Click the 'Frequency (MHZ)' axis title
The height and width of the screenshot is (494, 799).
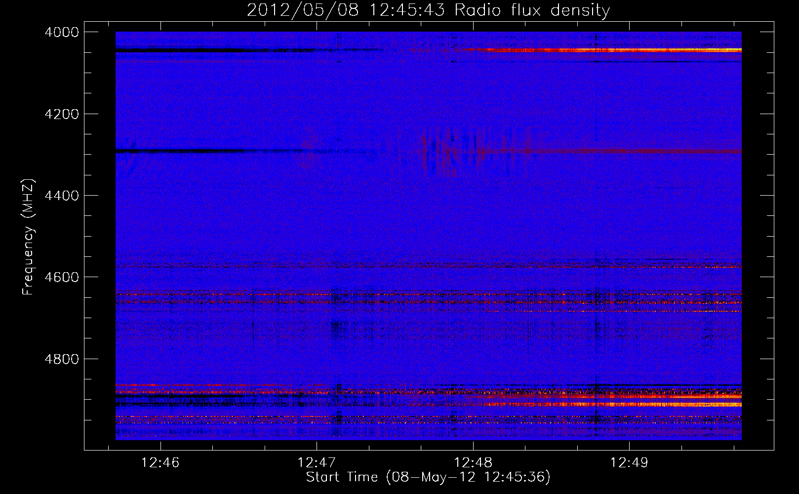pos(28,237)
